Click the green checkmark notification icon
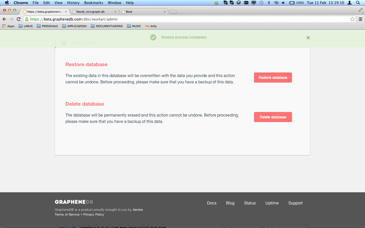The width and height of the screenshot is (365, 228). click(153, 37)
